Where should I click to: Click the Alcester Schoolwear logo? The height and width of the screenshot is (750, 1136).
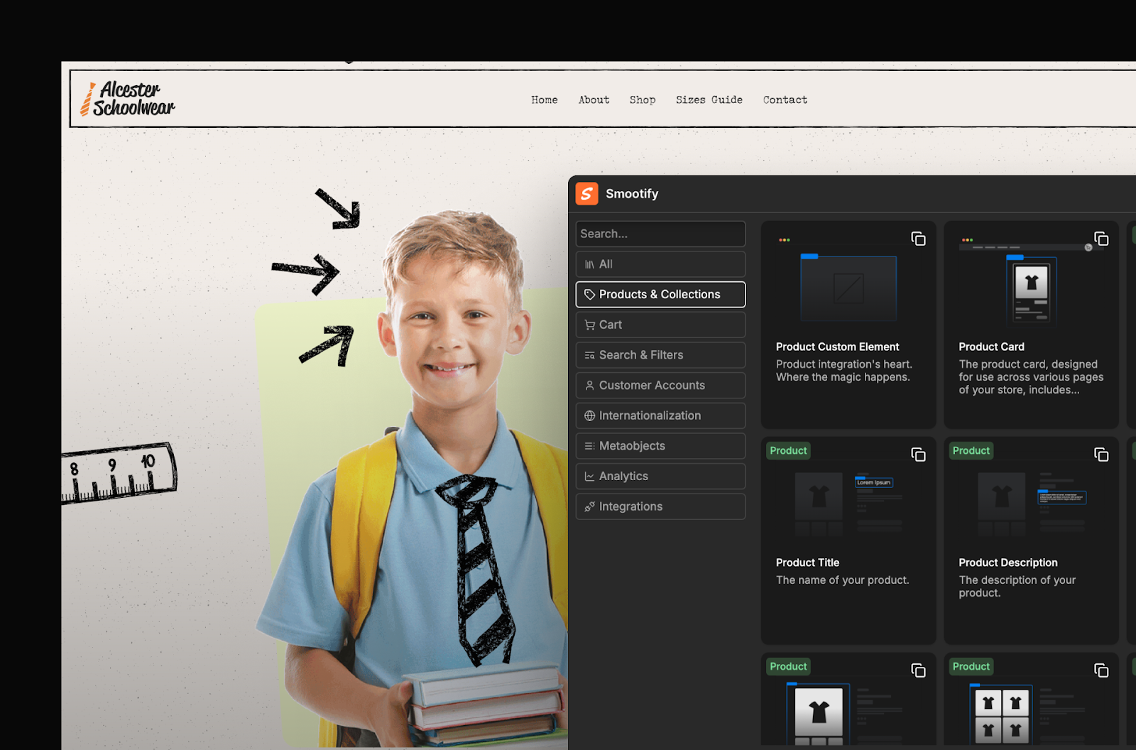[x=128, y=99]
